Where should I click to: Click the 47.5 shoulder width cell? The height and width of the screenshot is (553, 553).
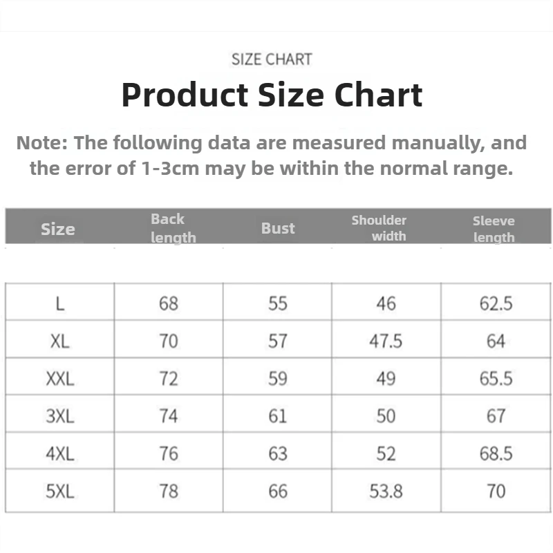pos(386,341)
